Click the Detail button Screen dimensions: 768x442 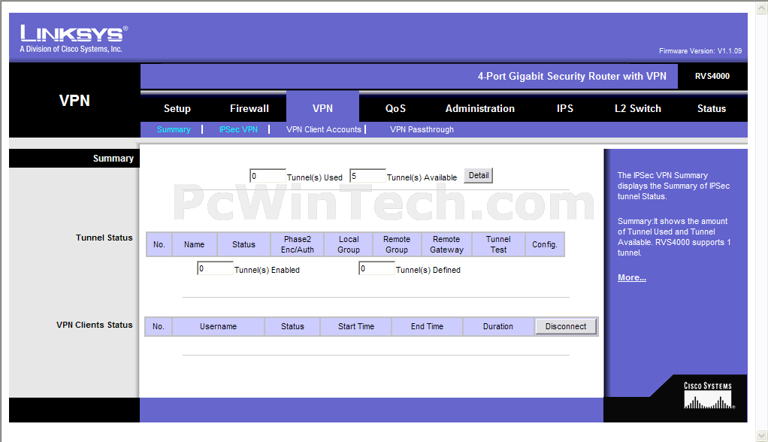(479, 175)
